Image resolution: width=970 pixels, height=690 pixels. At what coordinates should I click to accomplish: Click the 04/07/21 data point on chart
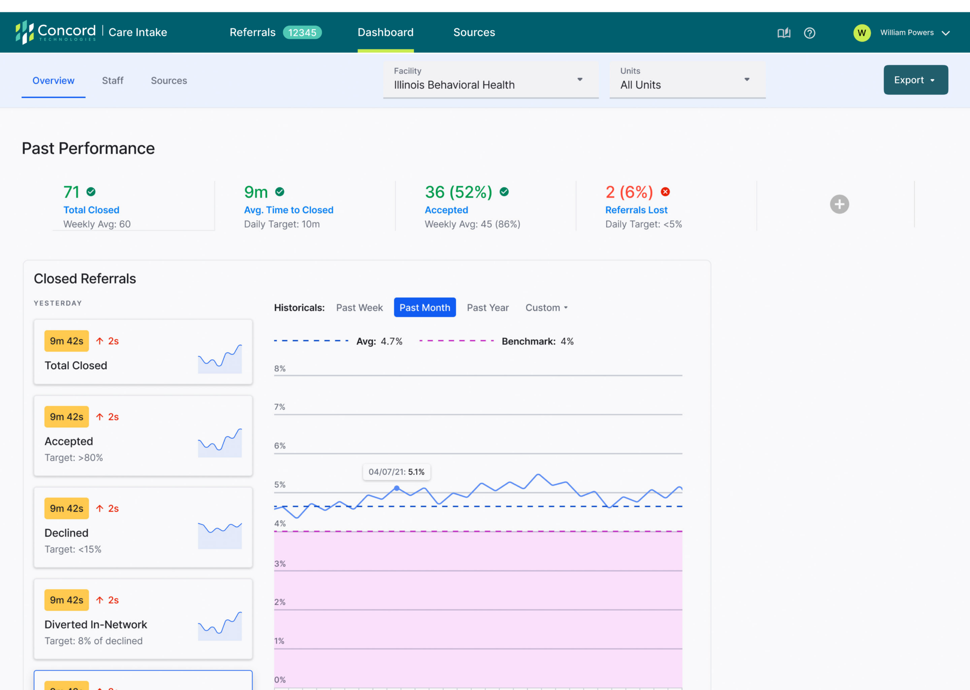397,488
